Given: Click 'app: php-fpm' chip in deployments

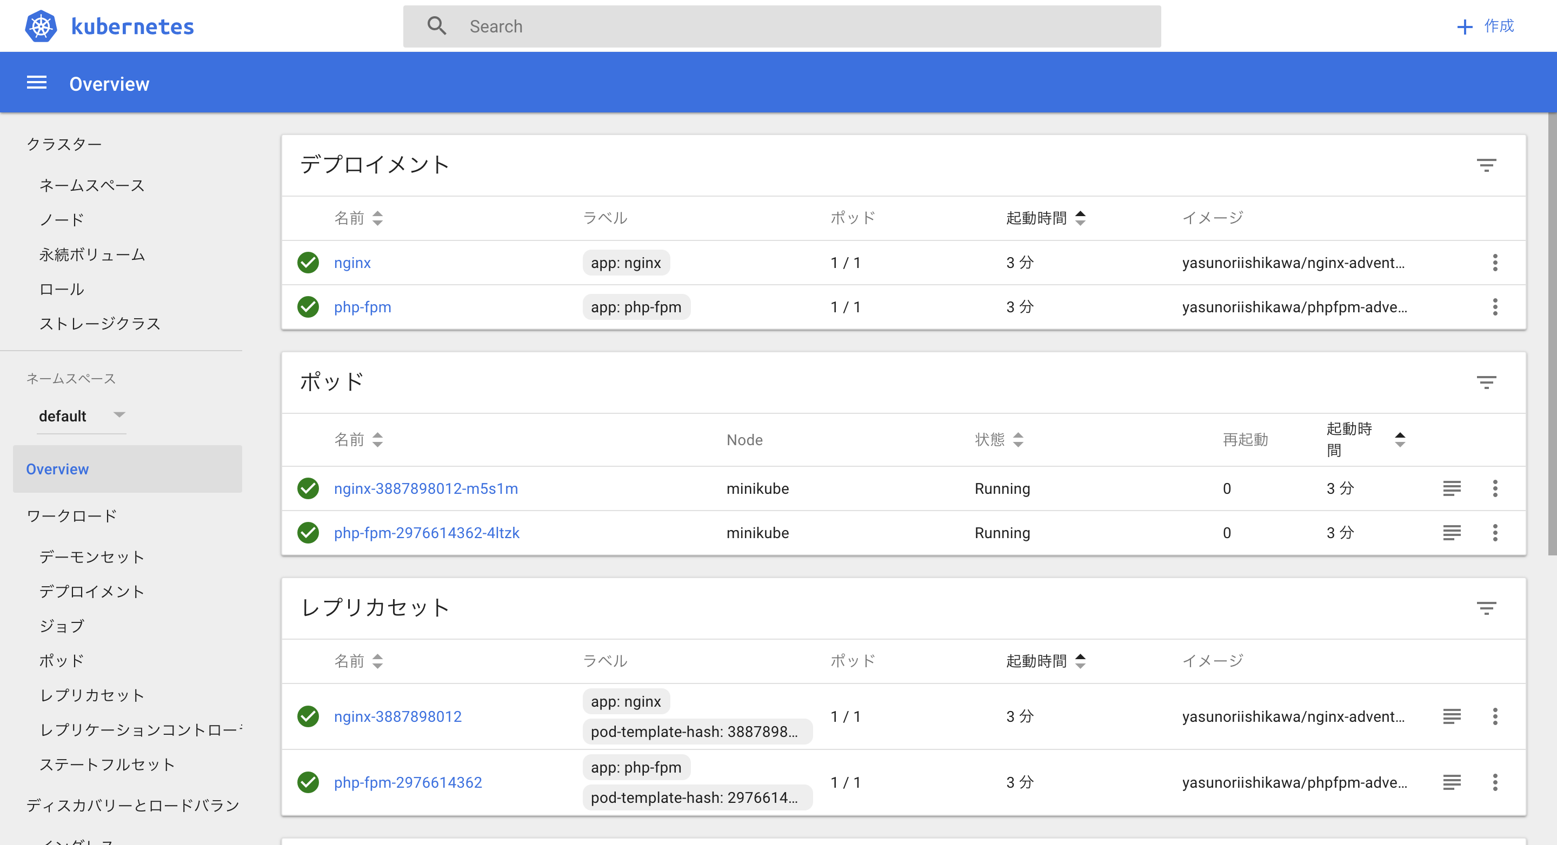Looking at the screenshot, I should point(636,307).
